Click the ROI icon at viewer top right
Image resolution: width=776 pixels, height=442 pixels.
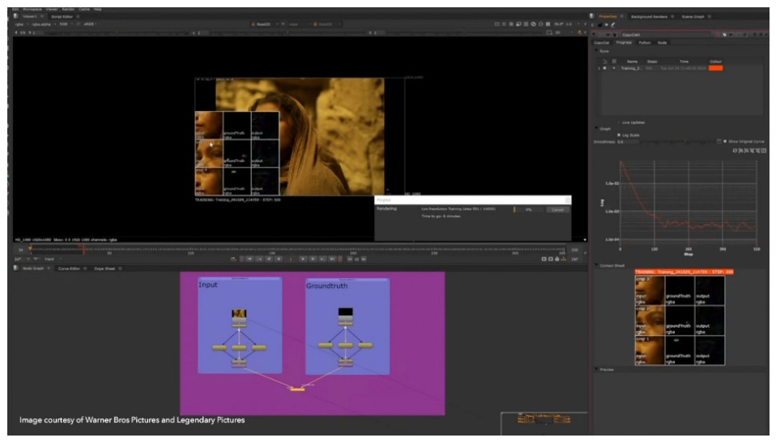(549, 32)
